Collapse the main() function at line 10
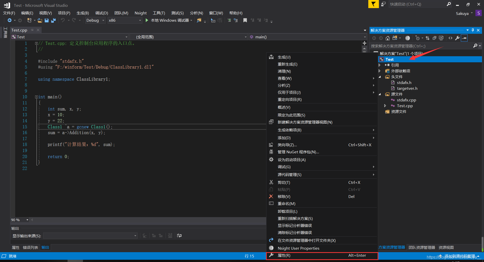Viewport: 484px width, 262px height. [x=36, y=97]
